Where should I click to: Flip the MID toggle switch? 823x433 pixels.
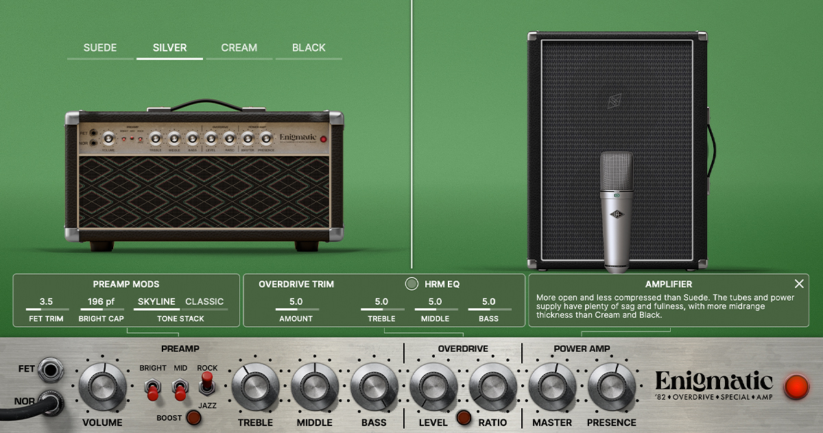(x=180, y=389)
